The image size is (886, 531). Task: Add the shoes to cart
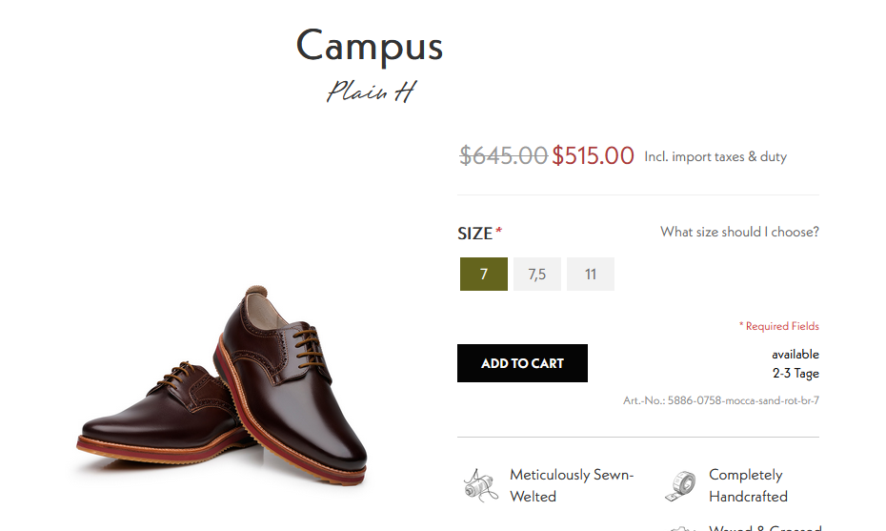tap(522, 363)
